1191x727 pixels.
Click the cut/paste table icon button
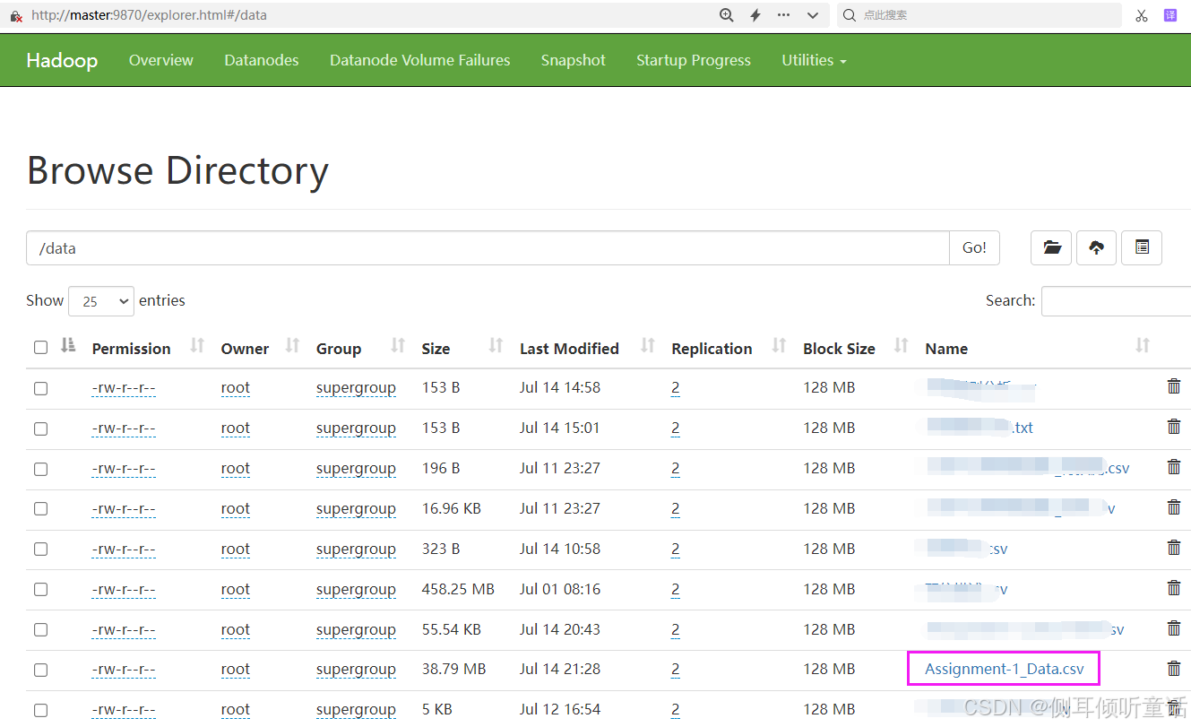point(1142,248)
